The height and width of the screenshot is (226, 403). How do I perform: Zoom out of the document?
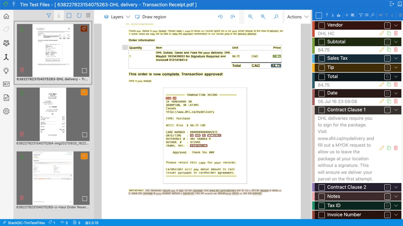coord(251,17)
